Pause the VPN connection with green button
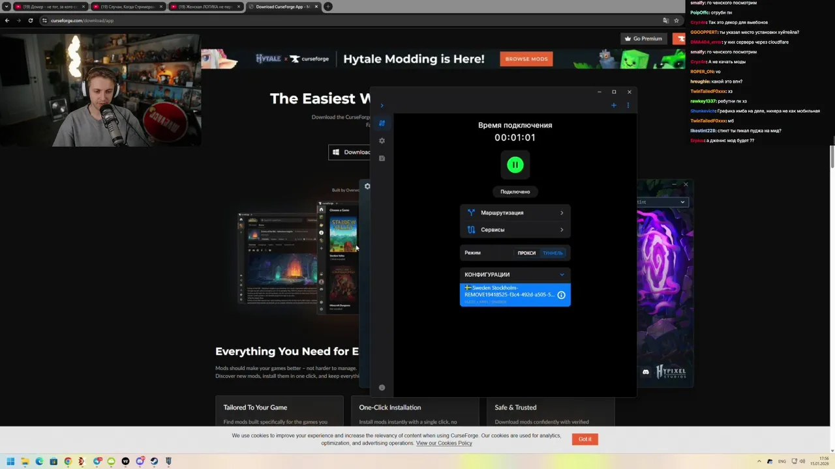835x469 pixels. pos(515,165)
